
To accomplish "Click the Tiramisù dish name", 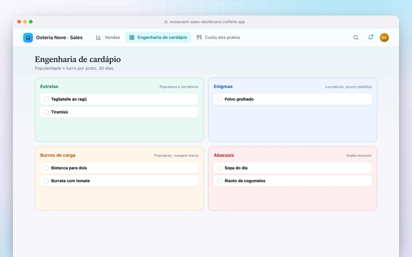I will click(60, 112).
